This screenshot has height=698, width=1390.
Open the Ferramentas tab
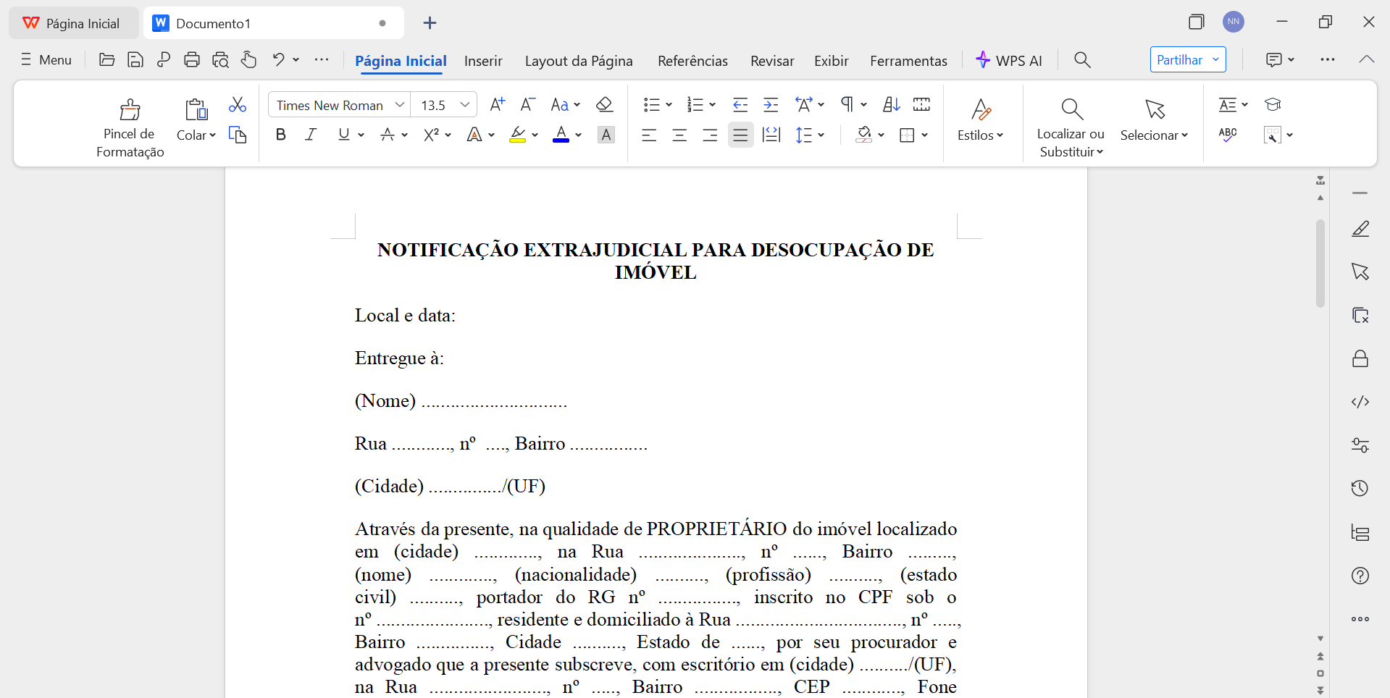[908, 61]
